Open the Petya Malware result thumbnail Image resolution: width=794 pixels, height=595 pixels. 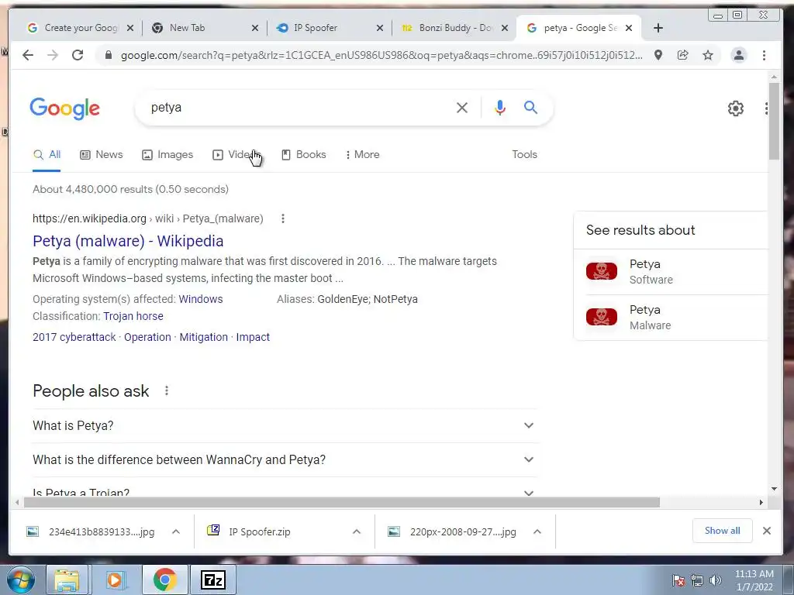pos(602,317)
